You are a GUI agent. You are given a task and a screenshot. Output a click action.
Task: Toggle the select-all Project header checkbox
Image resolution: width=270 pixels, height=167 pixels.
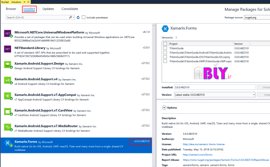(x=165, y=44)
